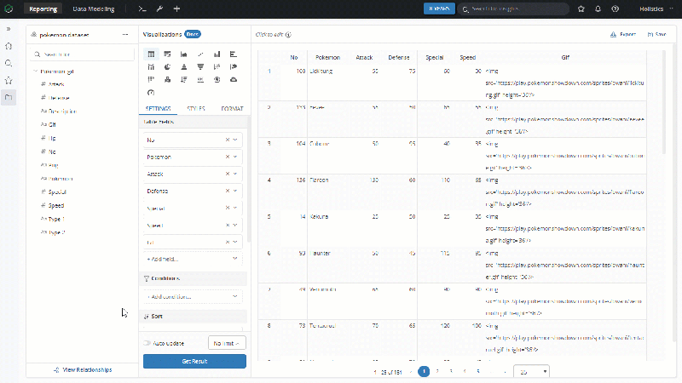This screenshot has height=383, width=682.
Task: Select the Pivot table visualization icon
Action: click(x=167, y=54)
